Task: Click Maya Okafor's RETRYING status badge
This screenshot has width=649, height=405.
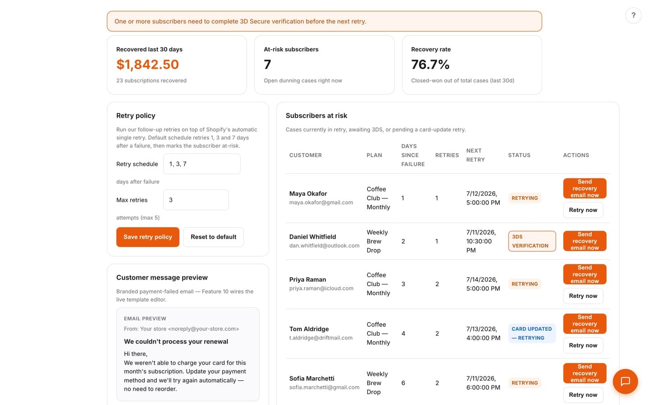Action: pyautogui.click(x=525, y=198)
